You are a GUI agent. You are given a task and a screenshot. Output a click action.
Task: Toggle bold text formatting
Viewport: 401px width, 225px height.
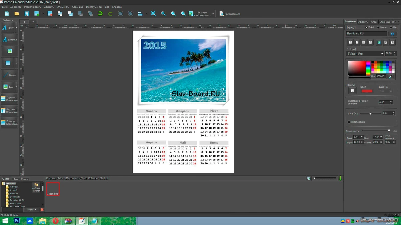[x=350, y=42]
